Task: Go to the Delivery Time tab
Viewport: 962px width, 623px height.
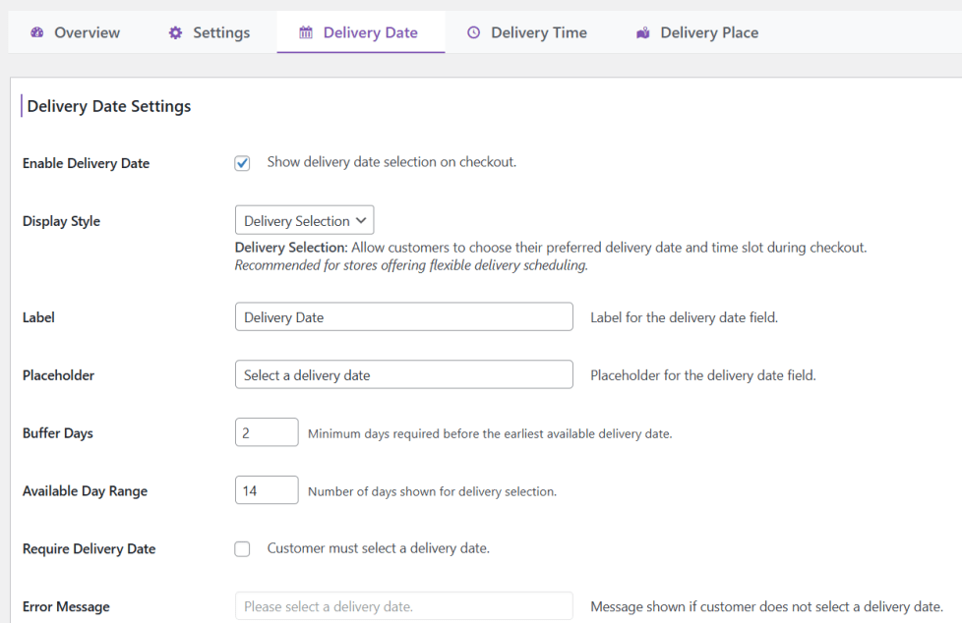Action: [539, 32]
